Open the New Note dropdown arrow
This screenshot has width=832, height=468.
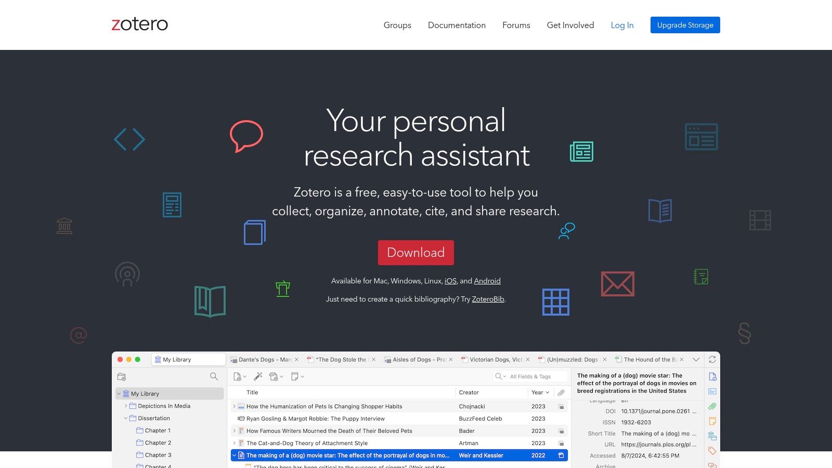pyautogui.click(x=302, y=376)
